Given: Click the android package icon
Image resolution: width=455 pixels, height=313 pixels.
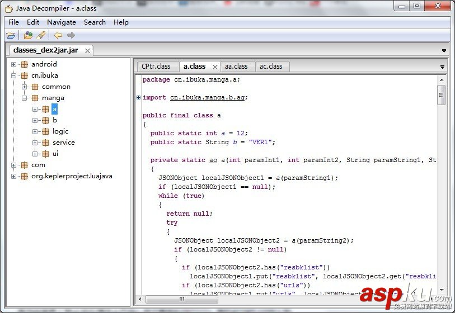Looking at the screenshot, I should click(25, 64).
